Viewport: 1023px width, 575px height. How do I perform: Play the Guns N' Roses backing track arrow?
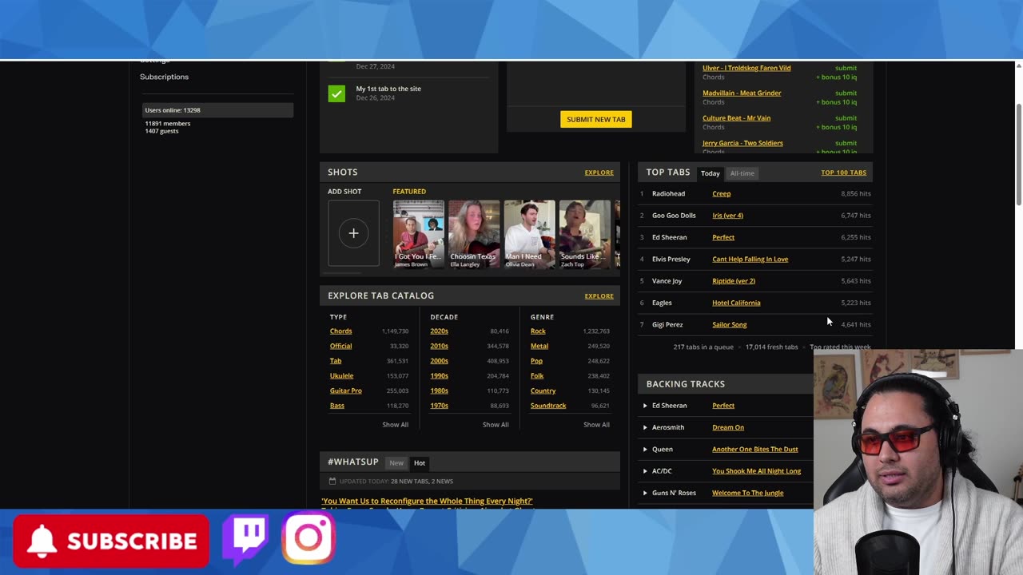pyautogui.click(x=645, y=493)
